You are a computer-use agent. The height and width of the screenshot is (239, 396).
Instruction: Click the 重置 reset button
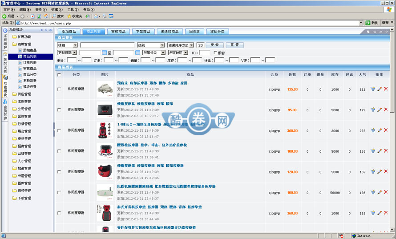pos(234,45)
